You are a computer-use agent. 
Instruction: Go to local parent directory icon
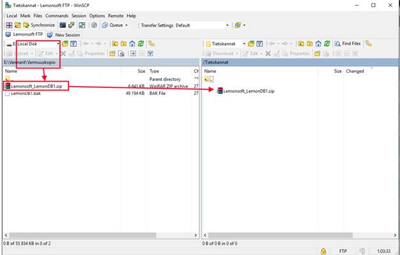[x=115, y=44]
